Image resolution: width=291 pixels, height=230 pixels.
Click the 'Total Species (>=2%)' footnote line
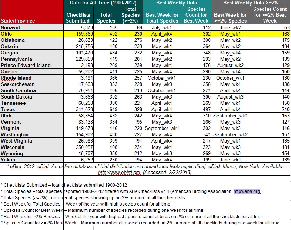[x=93, y=198]
